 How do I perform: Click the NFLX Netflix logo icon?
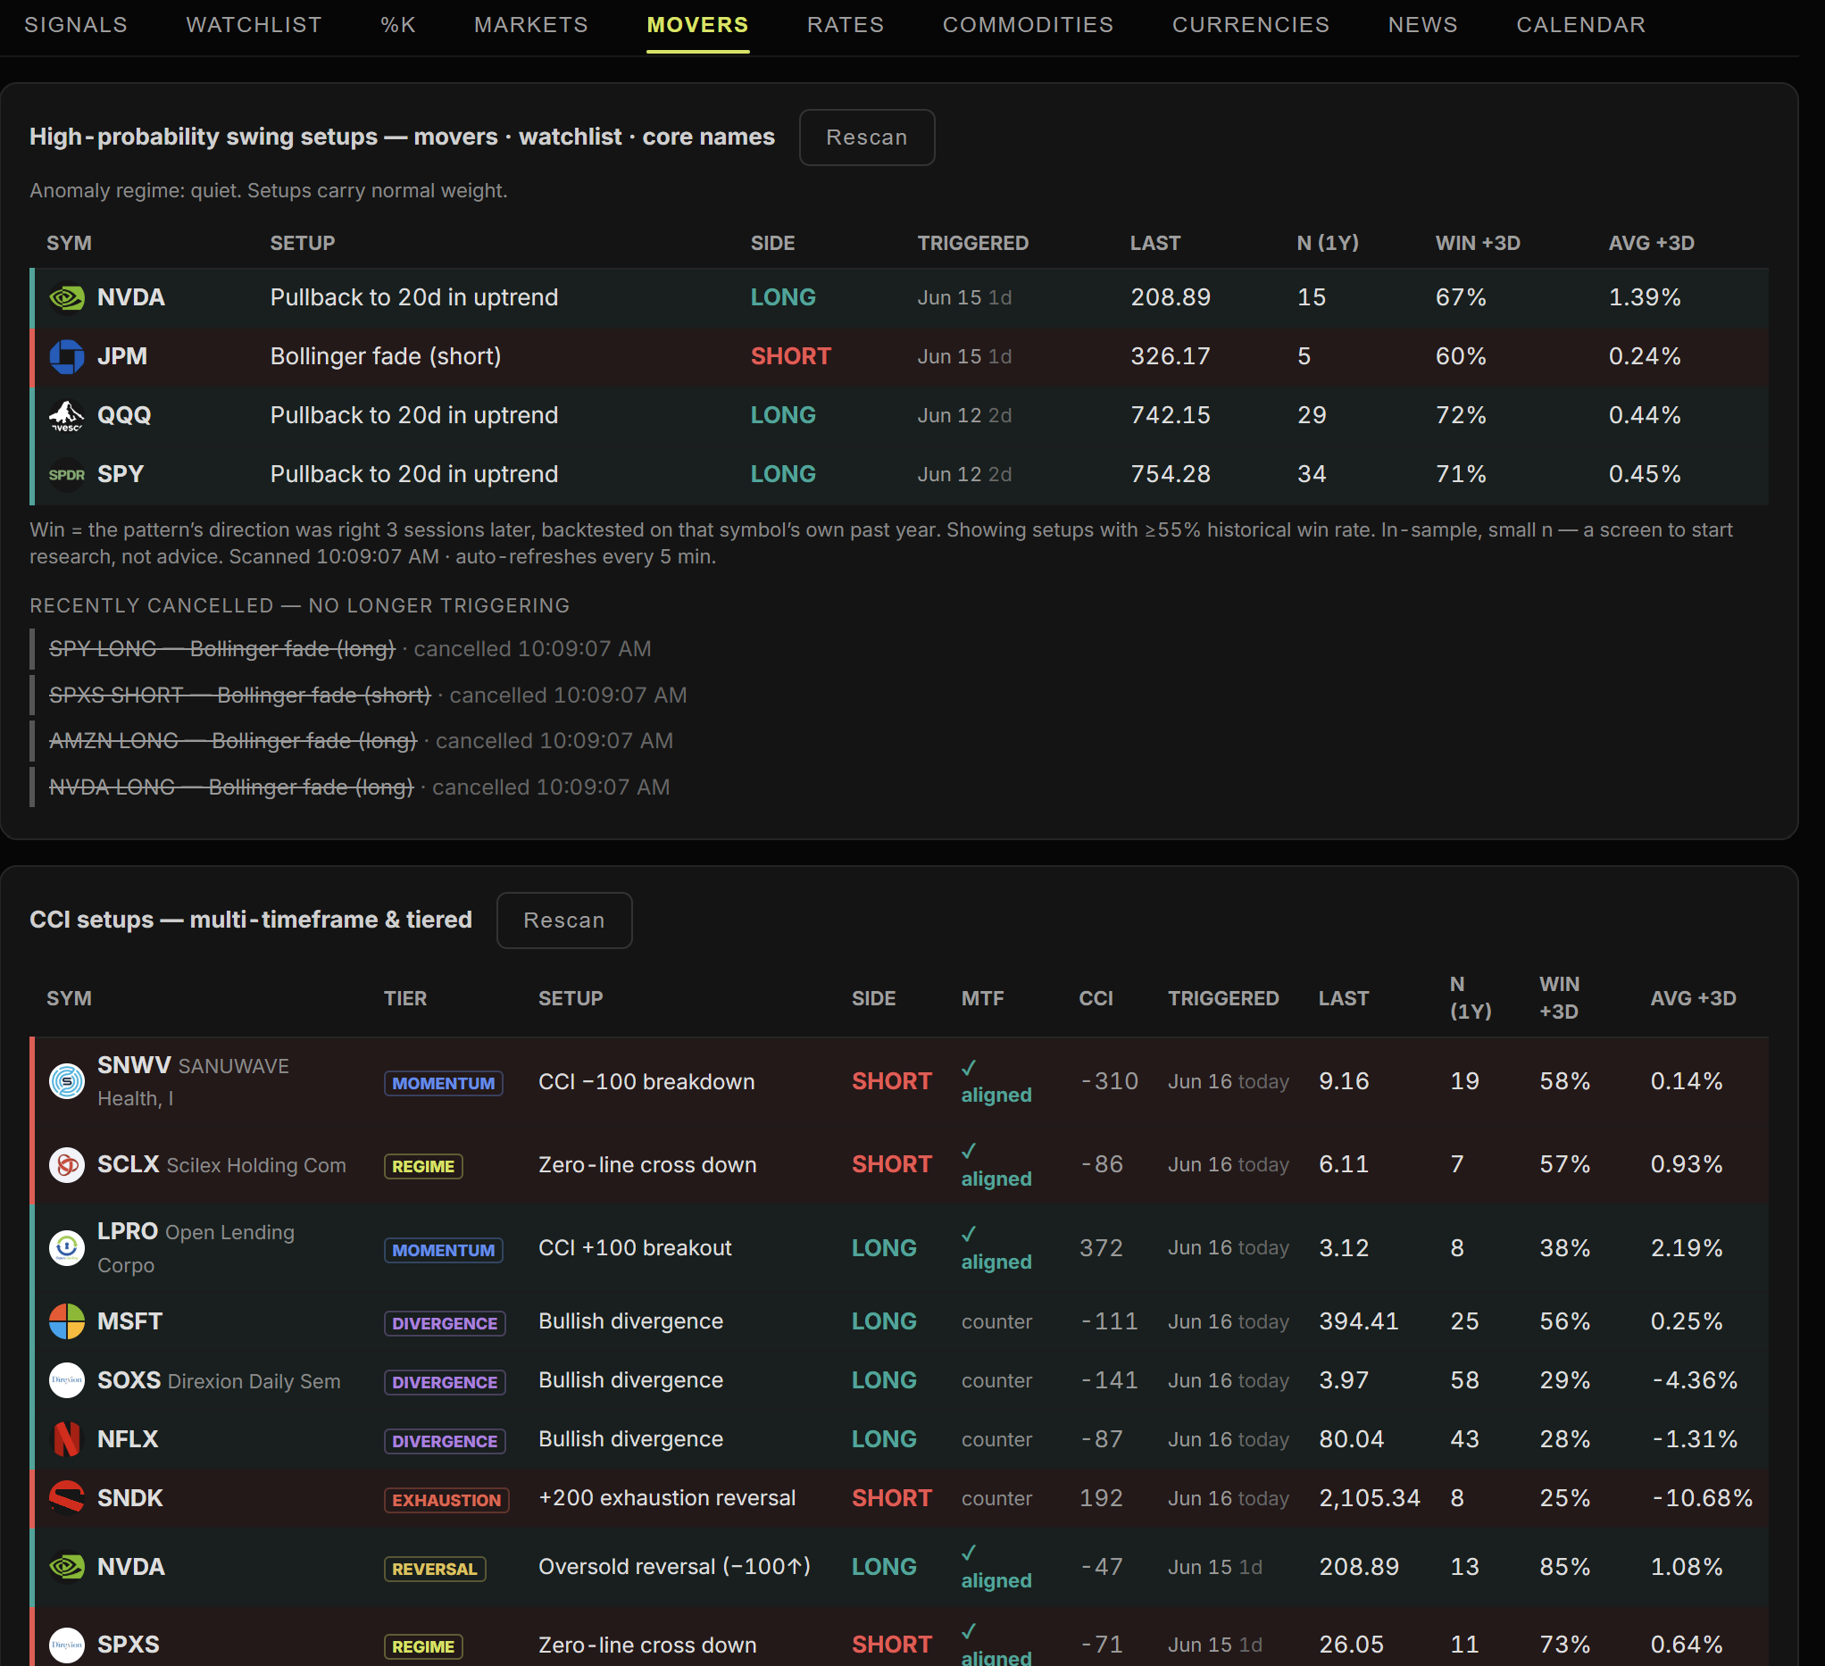pyautogui.click(x=66, y=1439)
